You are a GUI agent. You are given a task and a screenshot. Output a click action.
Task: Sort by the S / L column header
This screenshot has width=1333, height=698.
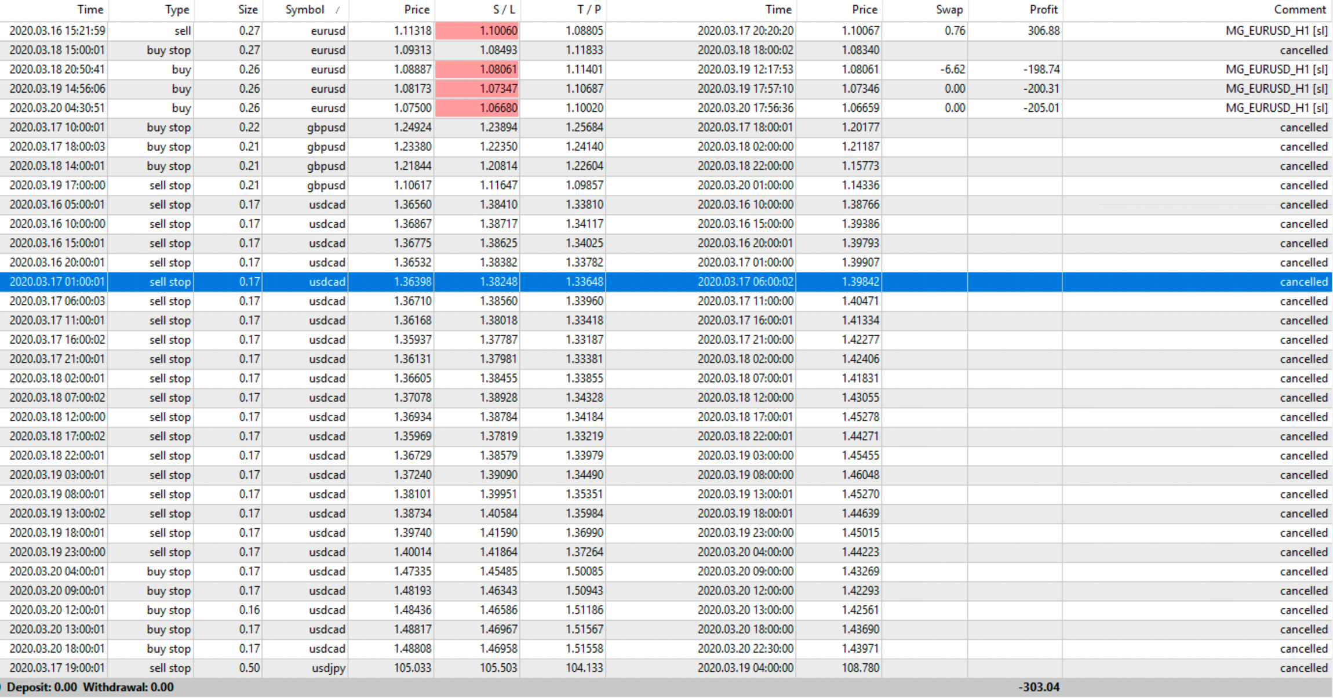[503, 10]
